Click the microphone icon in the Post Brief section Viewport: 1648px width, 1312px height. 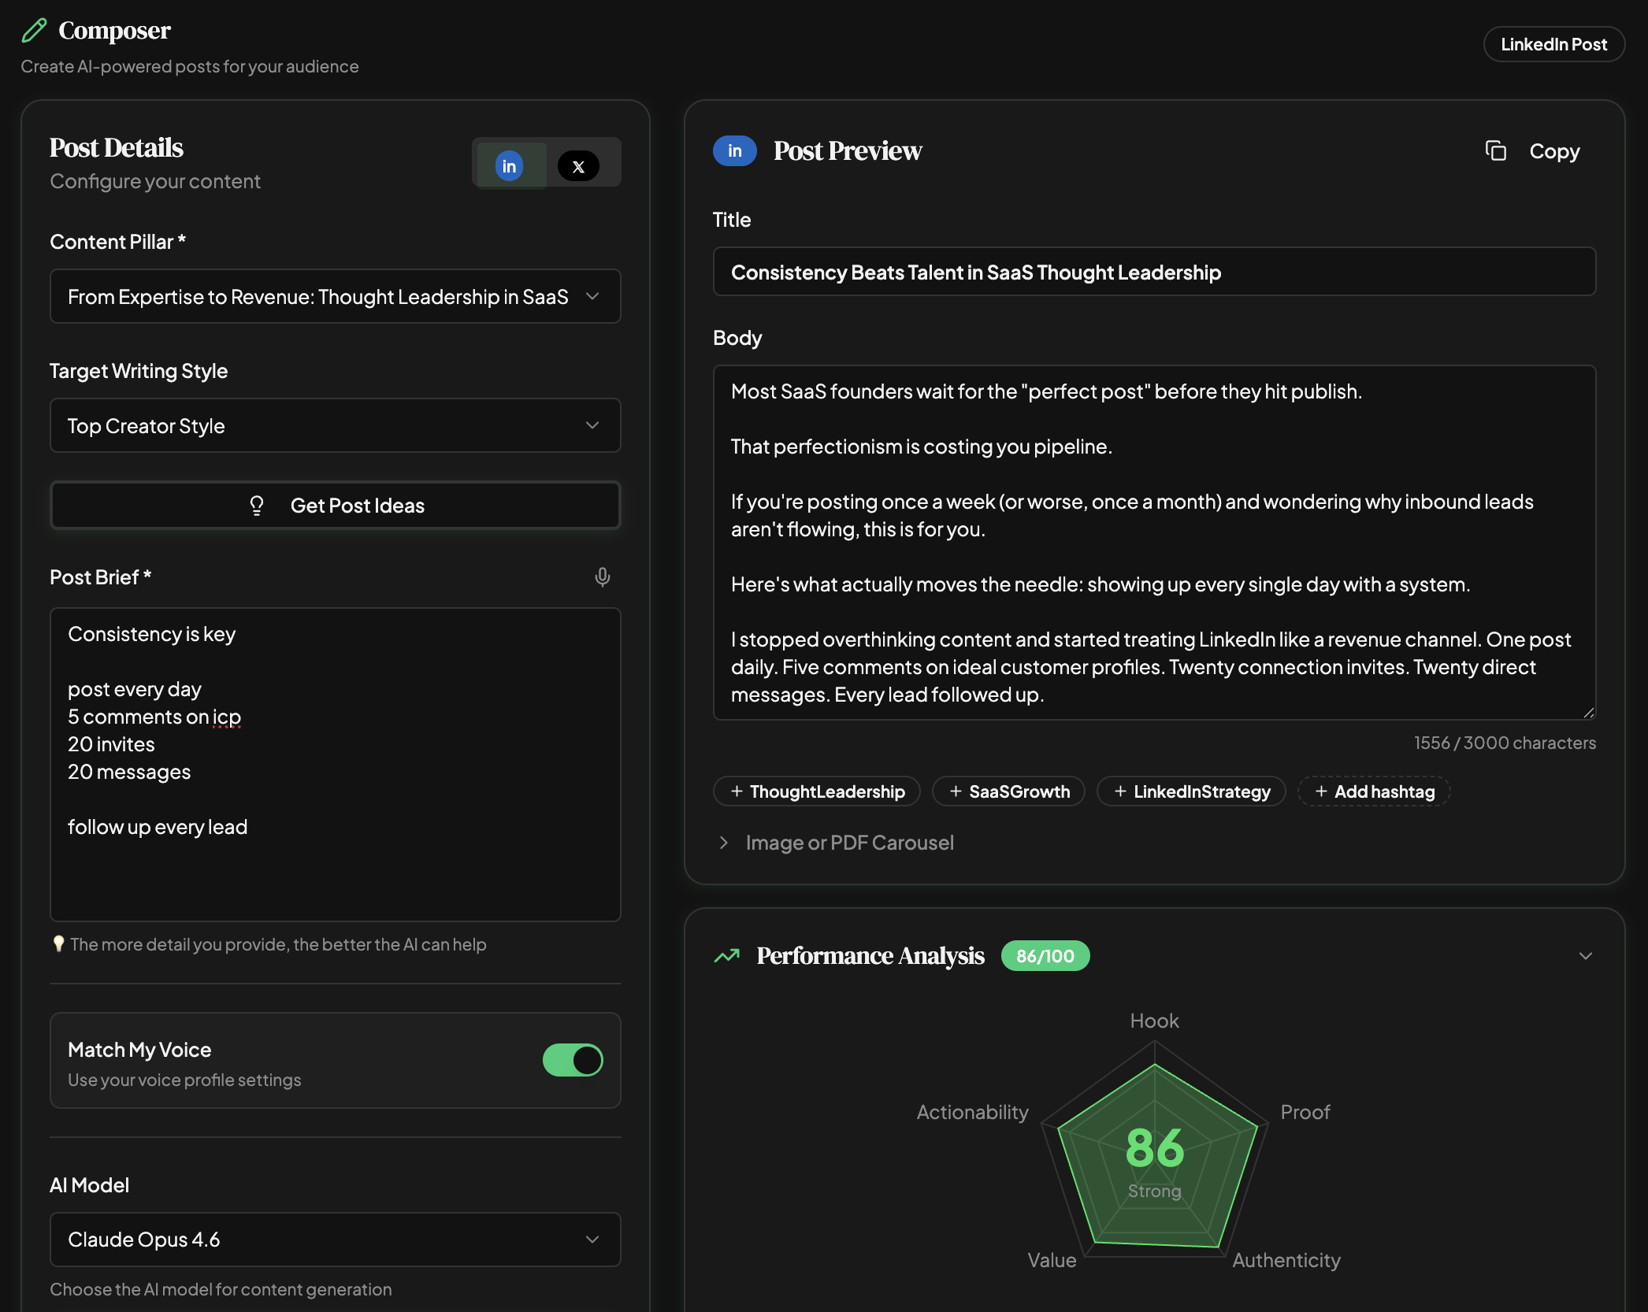602,577
